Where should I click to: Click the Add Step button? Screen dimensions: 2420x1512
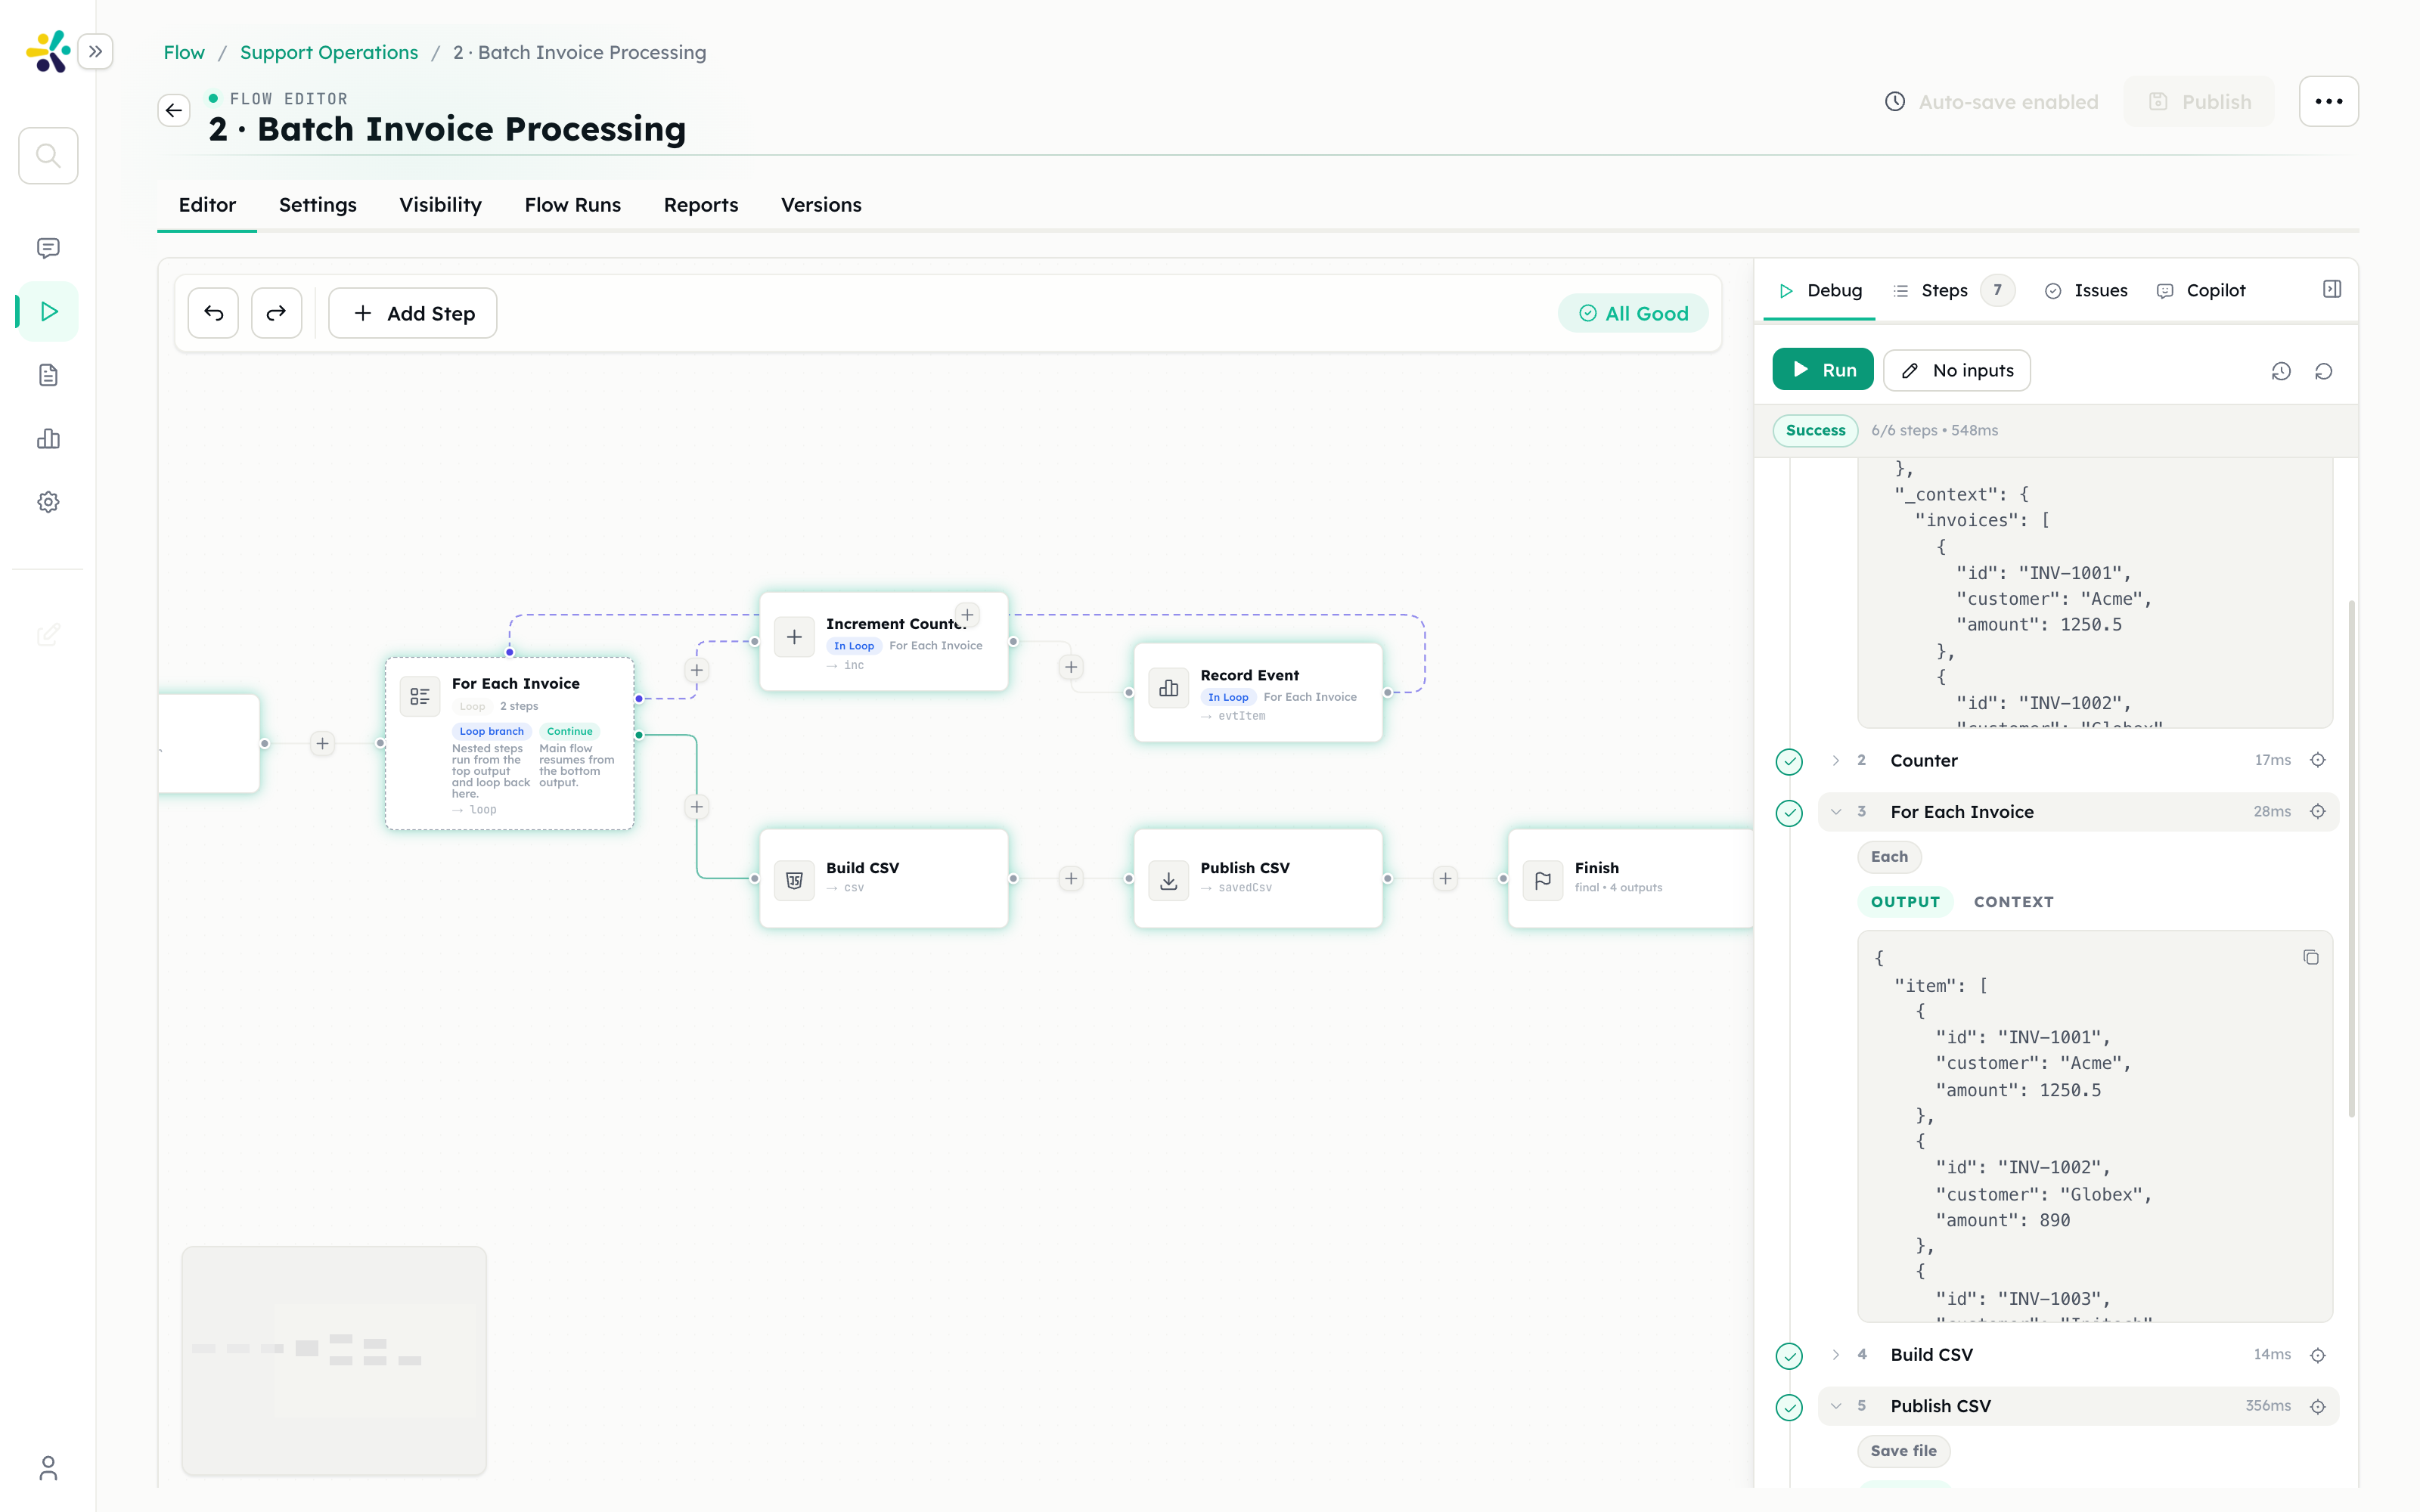413,313
